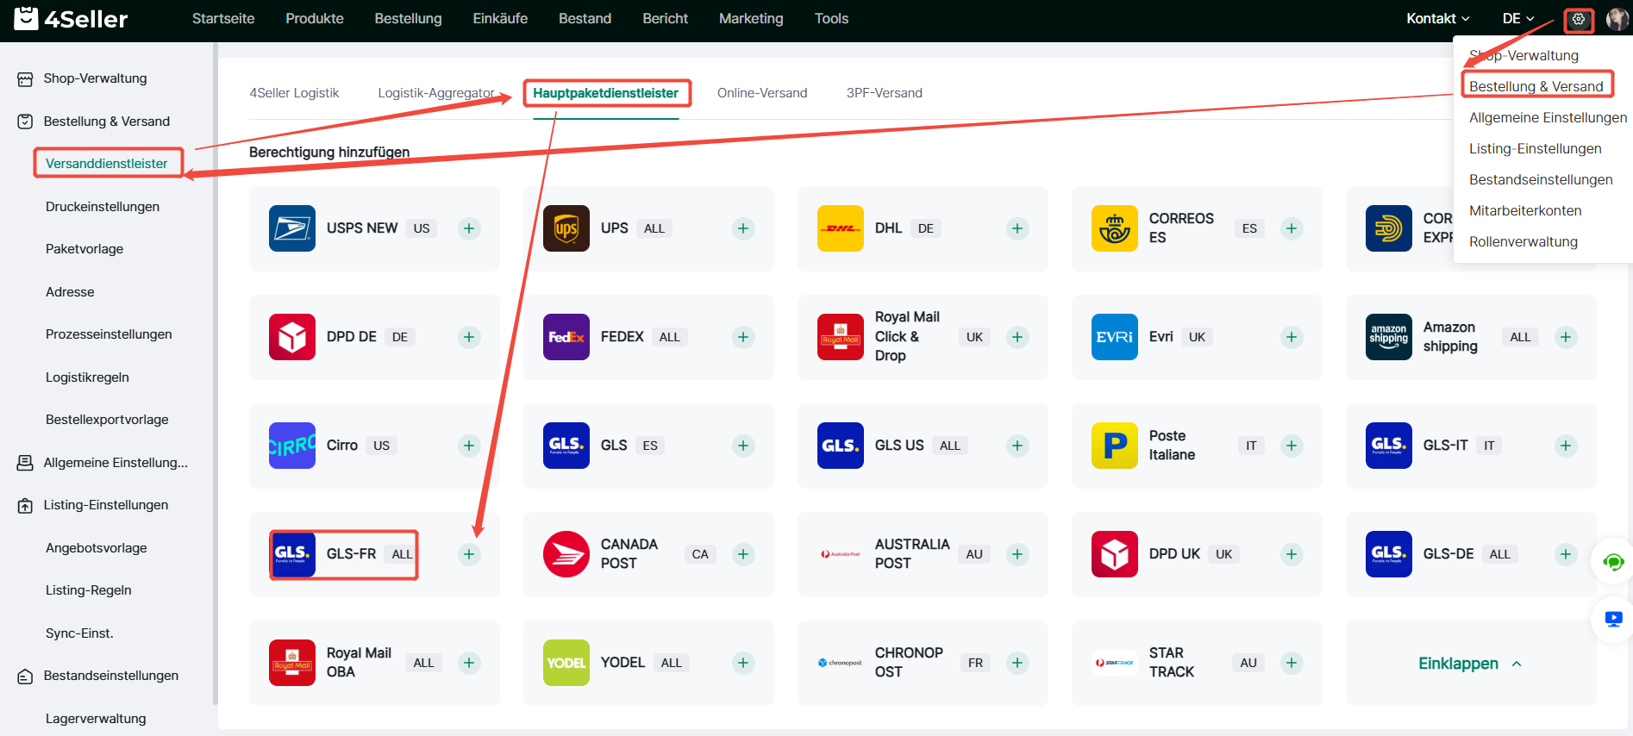Add Evri carrier with plus icon

click(1292, 337)
